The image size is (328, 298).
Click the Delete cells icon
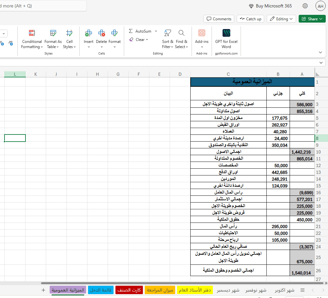coord(101,33)
